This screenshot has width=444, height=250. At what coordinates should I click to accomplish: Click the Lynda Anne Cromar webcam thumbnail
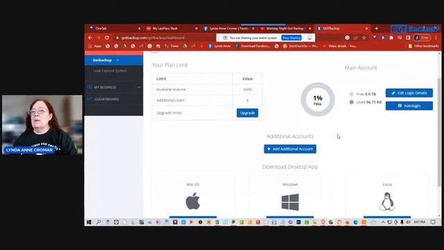(42, 125)
